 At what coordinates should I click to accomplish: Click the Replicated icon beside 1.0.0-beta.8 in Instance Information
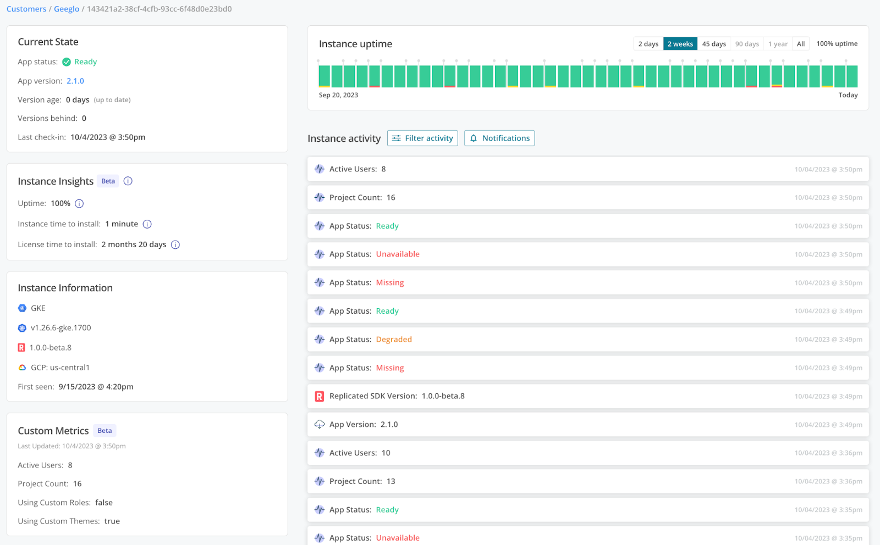pyautogui.click(x=21, y=348)
